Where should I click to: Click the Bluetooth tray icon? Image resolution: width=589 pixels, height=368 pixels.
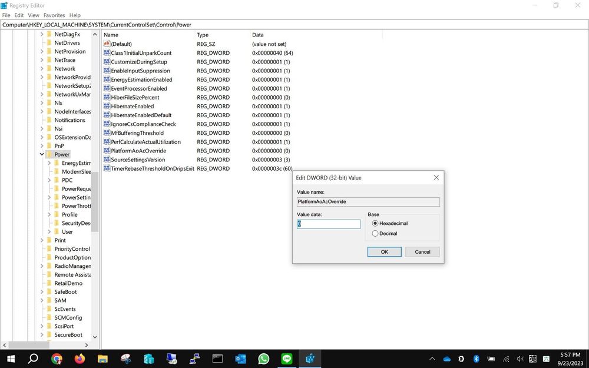click(x=476, y=359)
